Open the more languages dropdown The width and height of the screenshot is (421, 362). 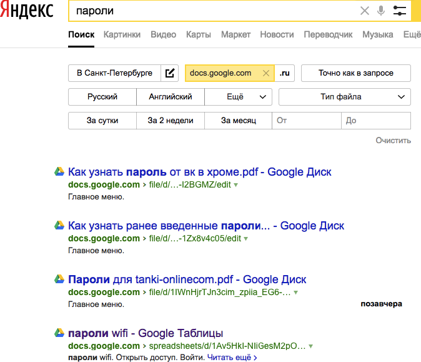coord(239,97)
